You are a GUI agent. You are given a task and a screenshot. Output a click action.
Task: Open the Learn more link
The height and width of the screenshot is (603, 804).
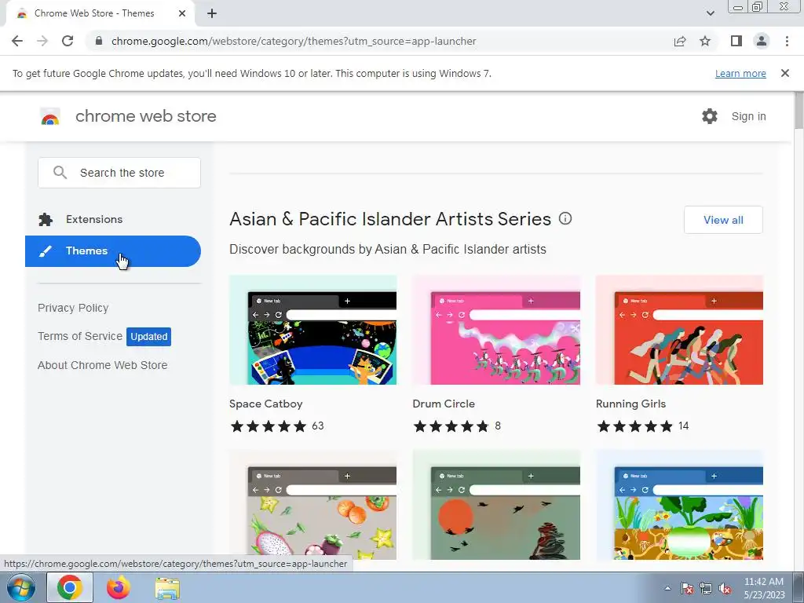(740, 73)
